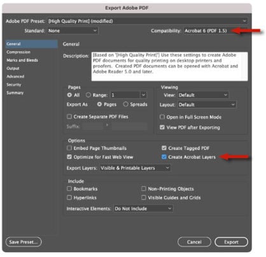
Task: Open the Standard dropdown set to None
Action: point(73,31)
